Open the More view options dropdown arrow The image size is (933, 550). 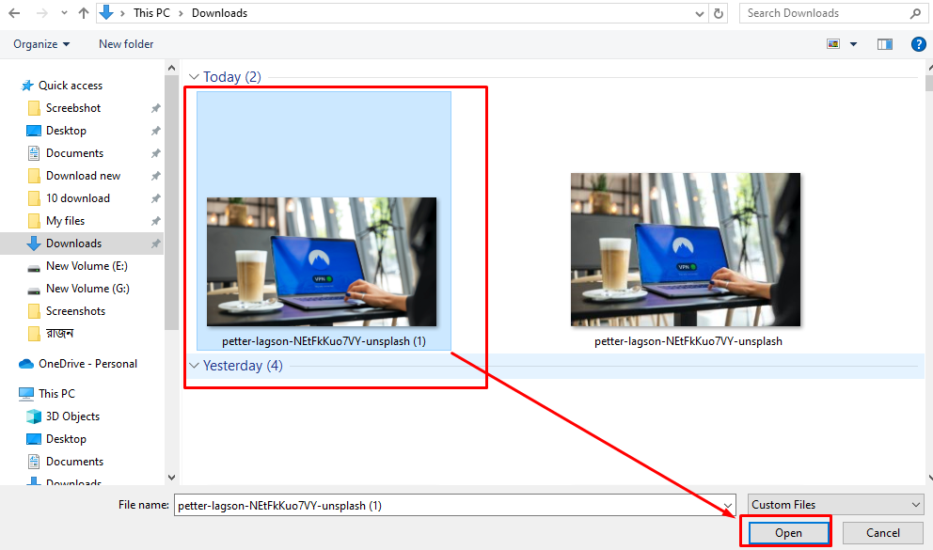[x=853, y=44]
